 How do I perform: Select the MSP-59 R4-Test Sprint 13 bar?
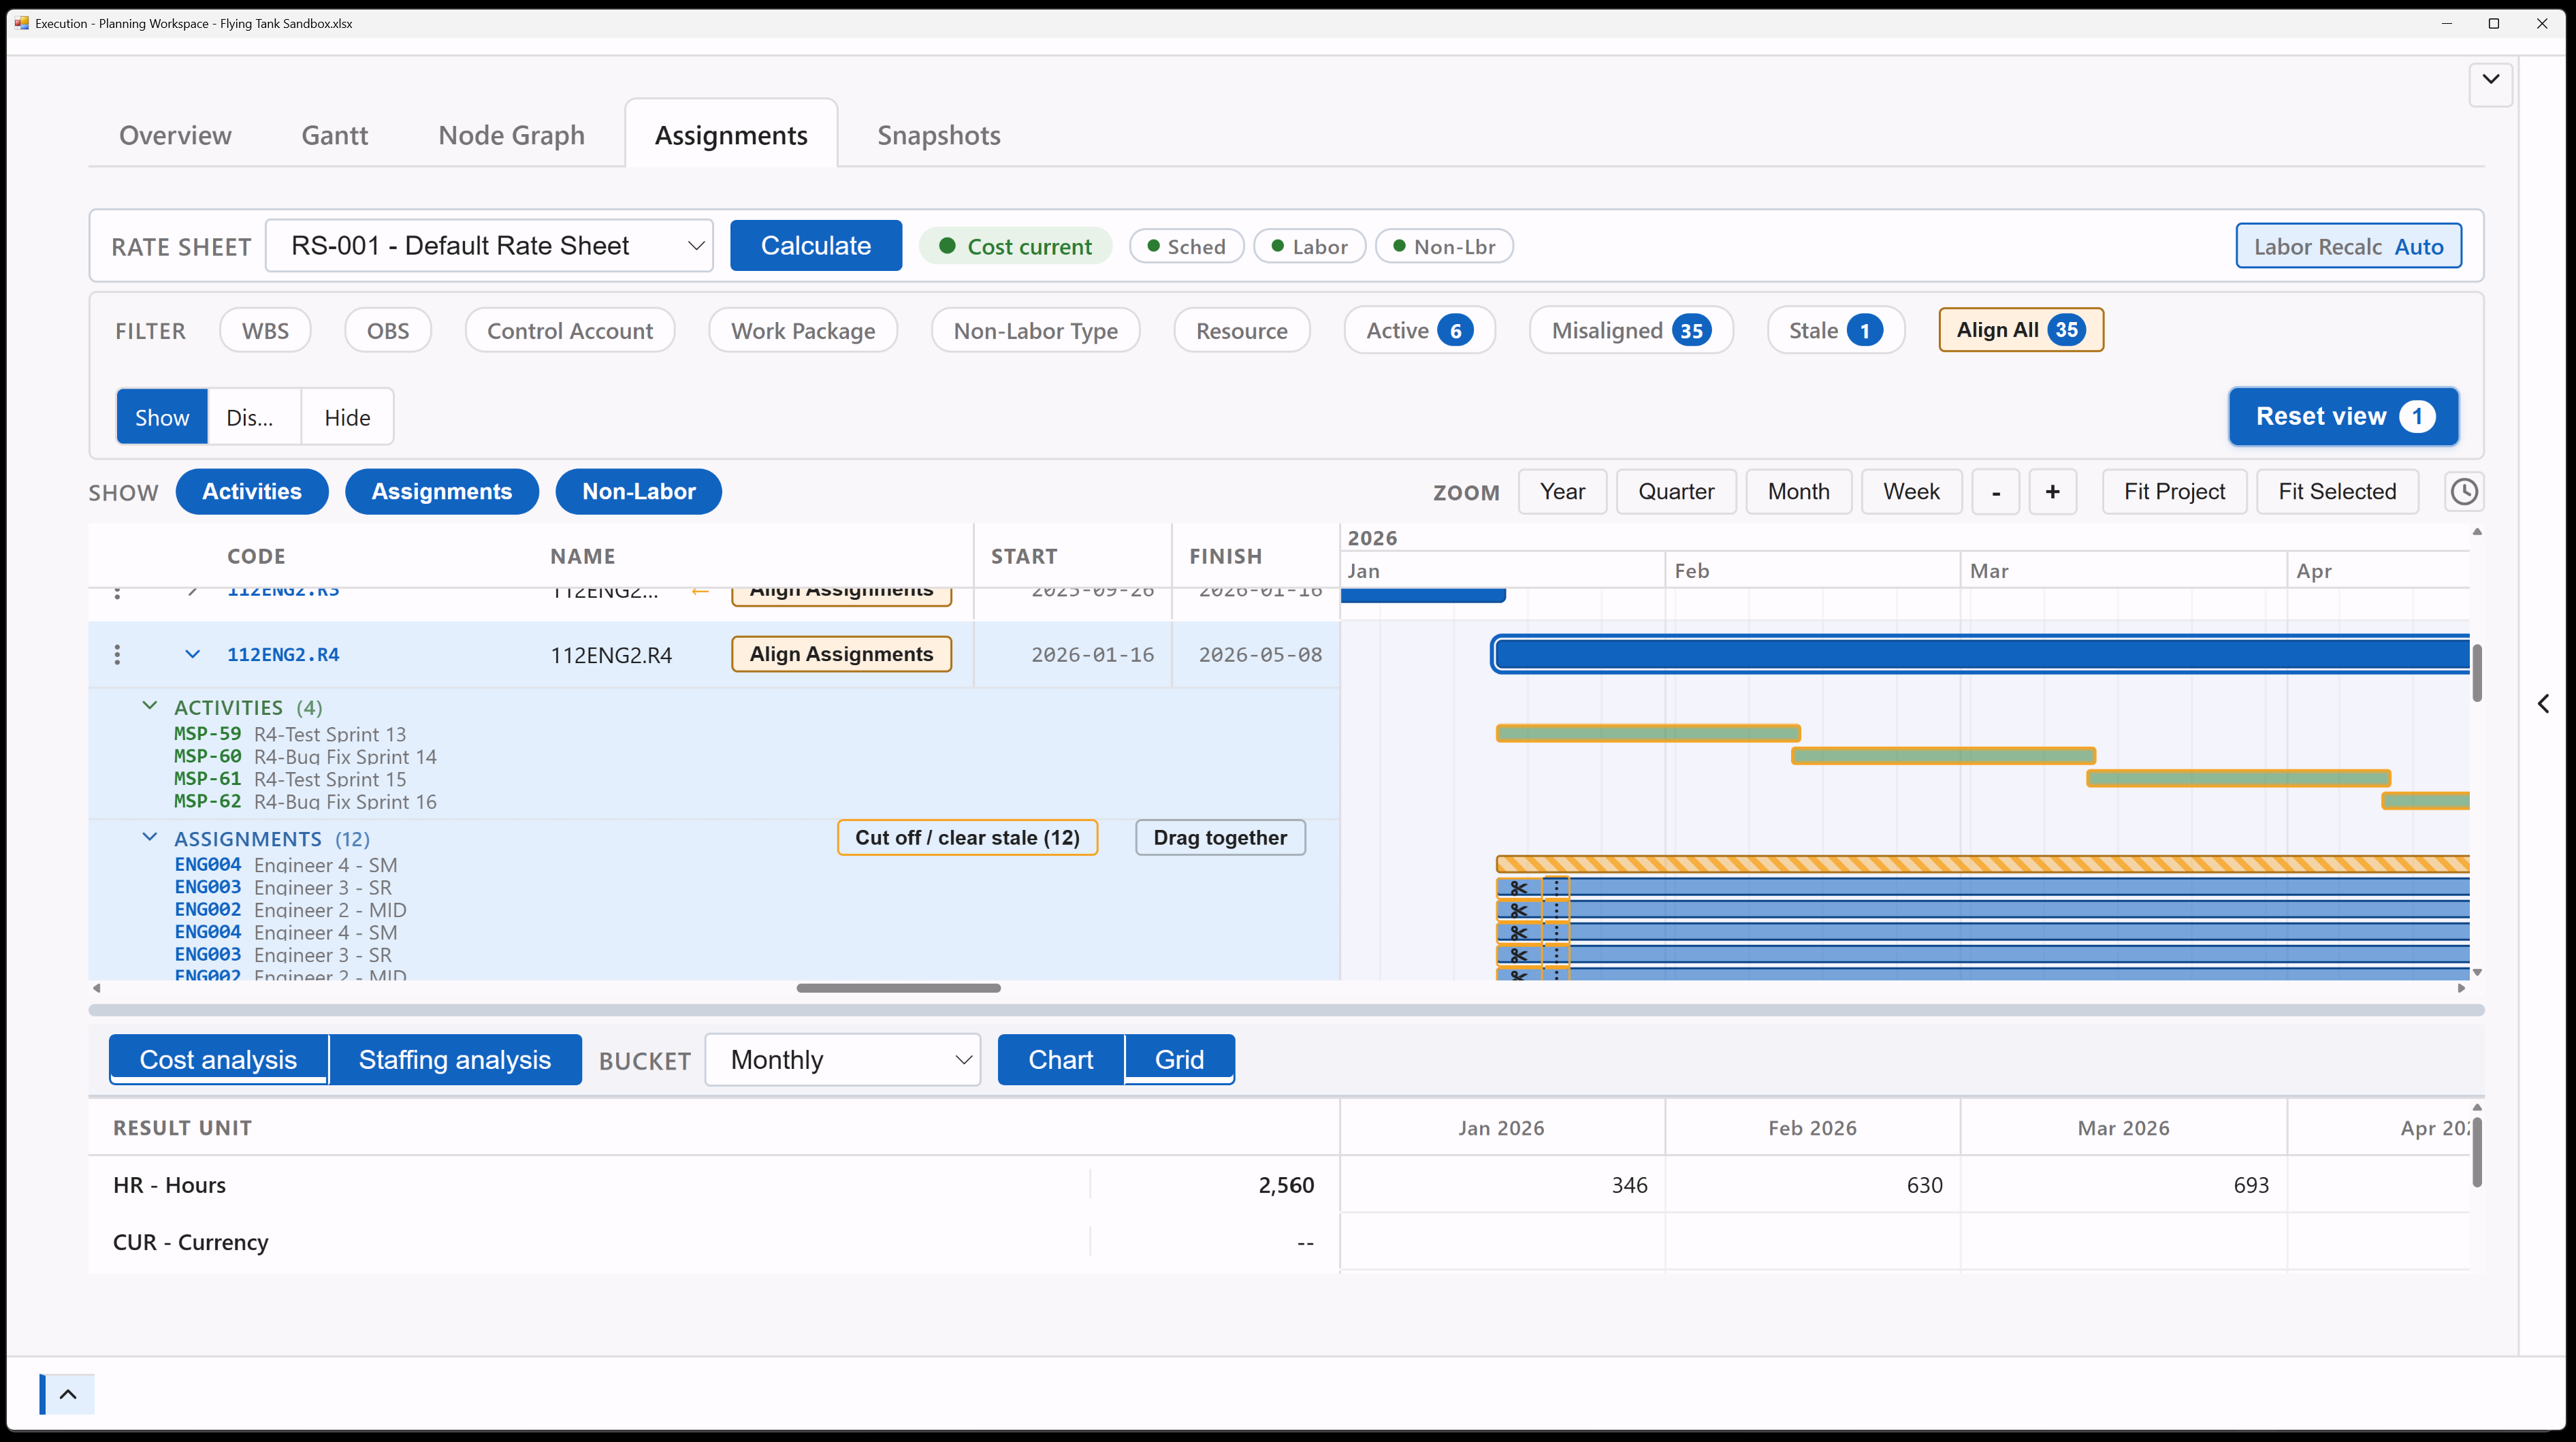(x=1648, y=734)
